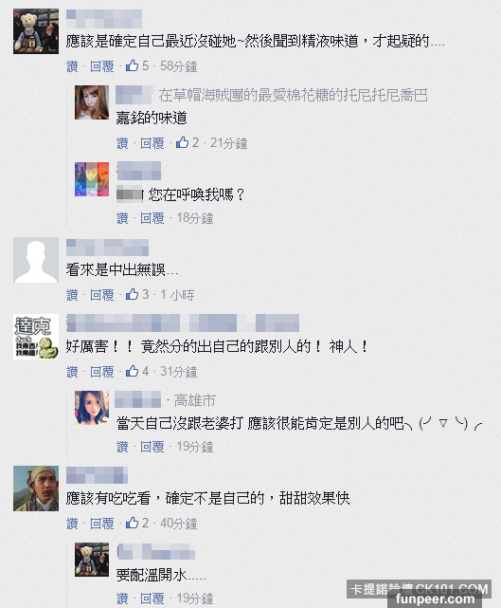This screenshot has height=608, width=501.
Task: Reply to the comment from 高雄市 user
Action: point(152,447)
